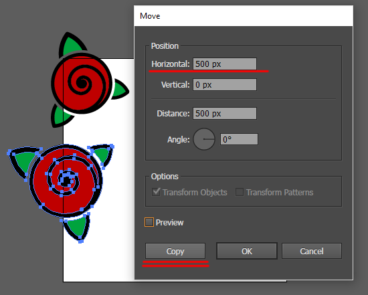Click the Vertical position input field
Viewport: 368px width, 295px height.
tap(225, 85)
